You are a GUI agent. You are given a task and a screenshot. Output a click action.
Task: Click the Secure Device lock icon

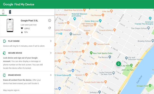[x=4, y=53]
